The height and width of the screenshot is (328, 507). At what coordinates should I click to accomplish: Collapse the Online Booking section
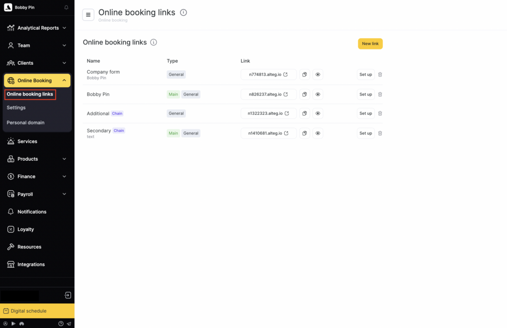coord(64,81)
